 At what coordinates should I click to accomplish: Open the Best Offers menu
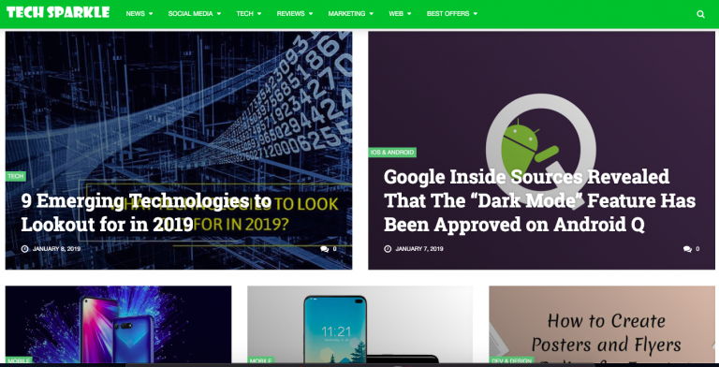(x=451, y=14)
